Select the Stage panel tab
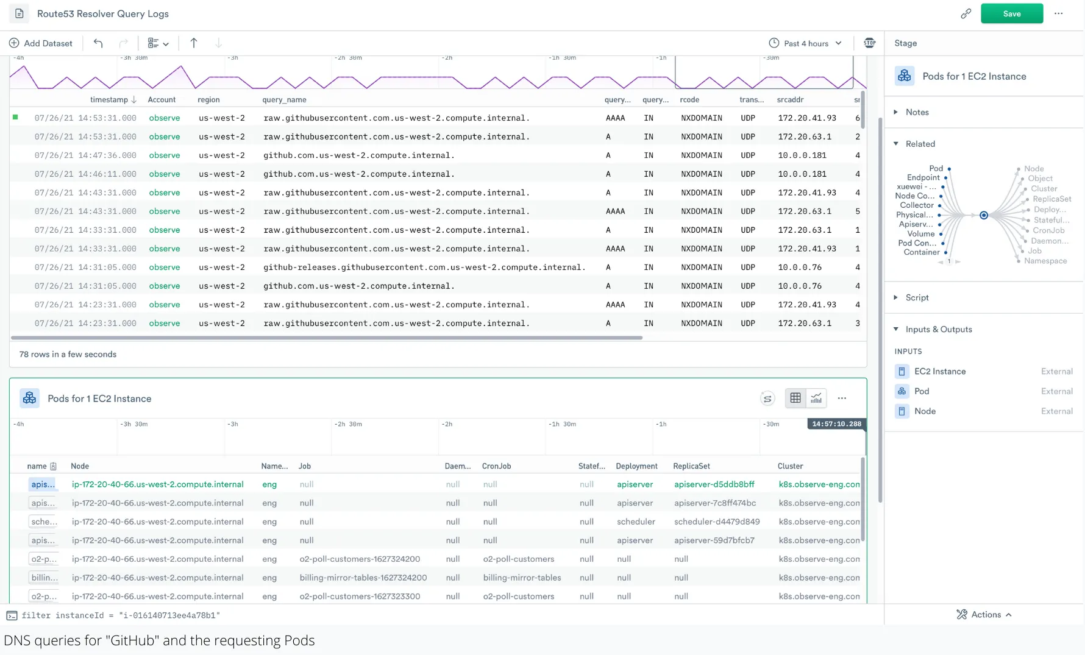 pyautogui.click(x=905, y=43)
